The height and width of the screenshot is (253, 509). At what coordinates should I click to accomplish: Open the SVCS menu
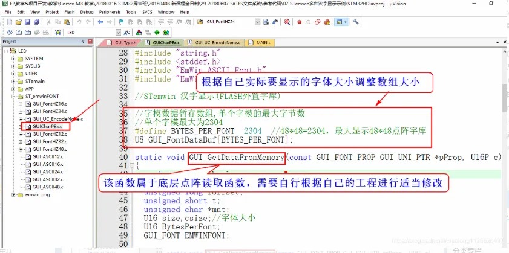pyautogui.click(x=147, y=12)
